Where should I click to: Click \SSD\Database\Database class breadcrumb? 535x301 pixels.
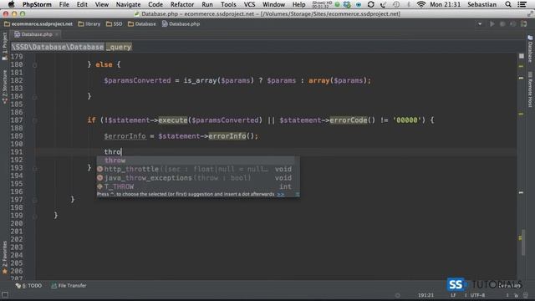pyautogui.click(x=58, y=47)
